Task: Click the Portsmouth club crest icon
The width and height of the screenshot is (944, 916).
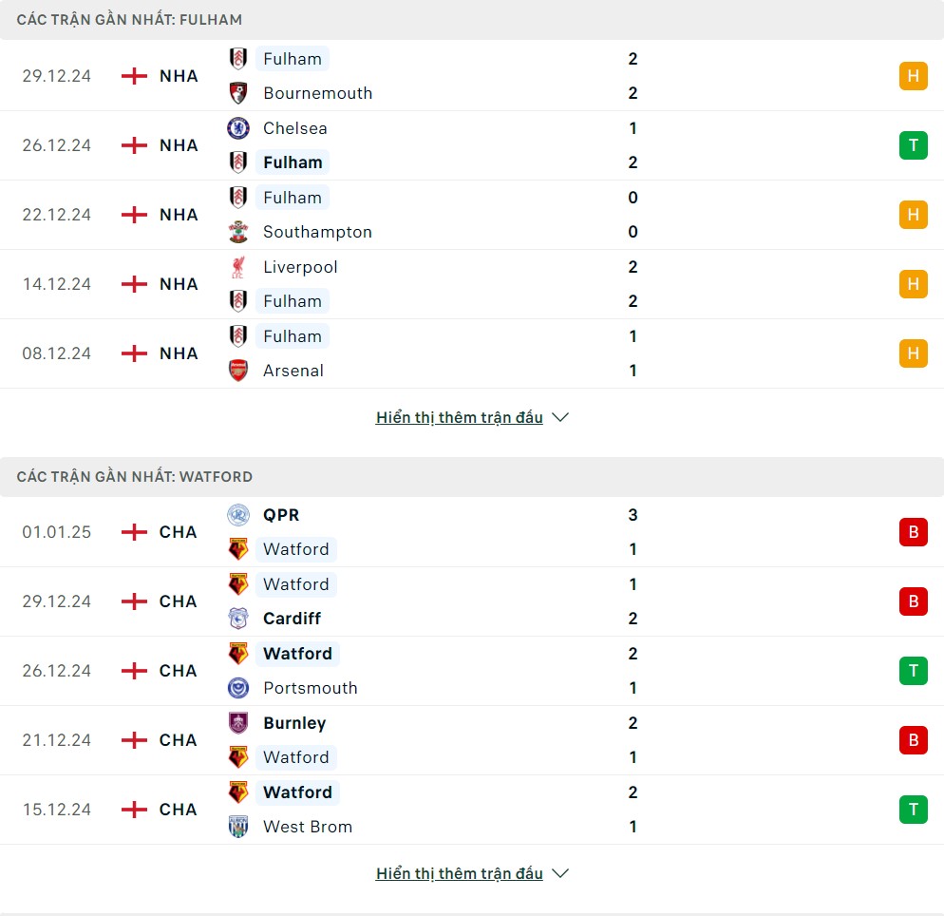Action: [238, 688]
